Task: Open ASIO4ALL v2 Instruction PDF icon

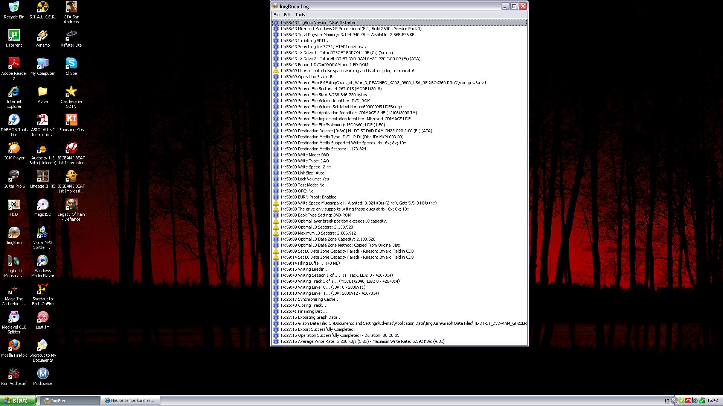Action: 43,125
